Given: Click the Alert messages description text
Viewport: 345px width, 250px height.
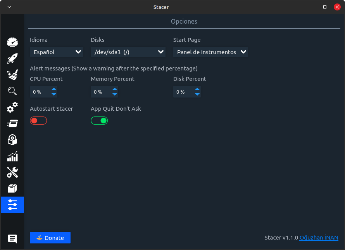Looking at the screenshot, I should [114, 68].
